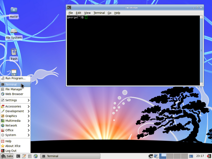Open the Trash desktop icon

click(x=14, y=54)
